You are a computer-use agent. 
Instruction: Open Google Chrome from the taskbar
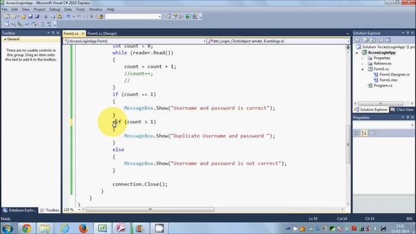pos(26,228)
